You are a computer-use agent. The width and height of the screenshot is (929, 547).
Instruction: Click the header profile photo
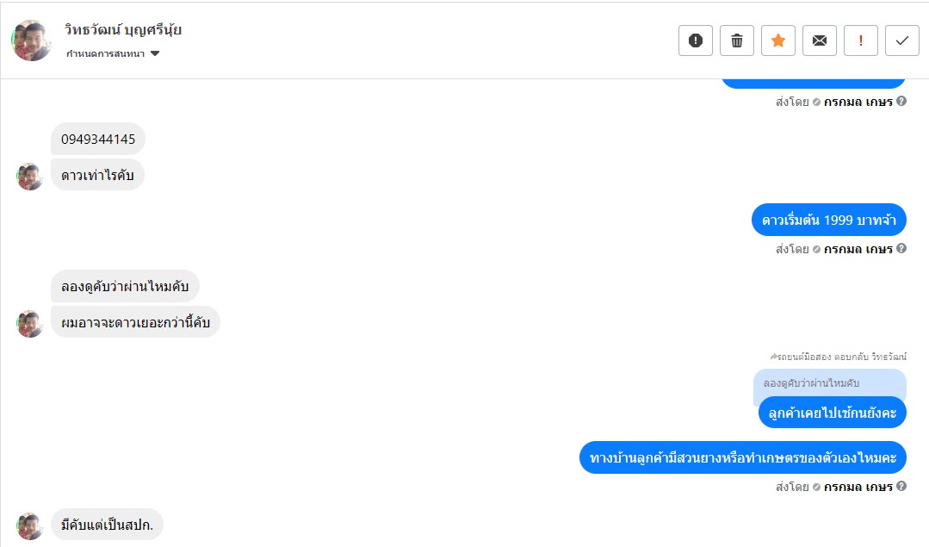pyautogui.click(x=33, y=40)
